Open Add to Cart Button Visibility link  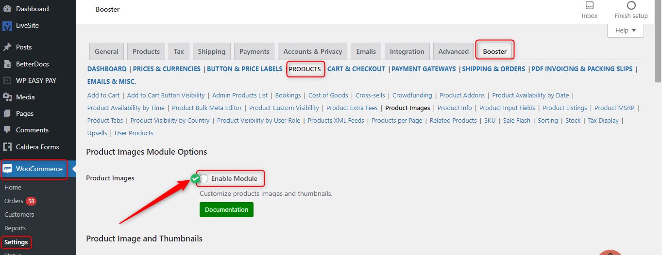pyautogui.click(x=166, y=95)
